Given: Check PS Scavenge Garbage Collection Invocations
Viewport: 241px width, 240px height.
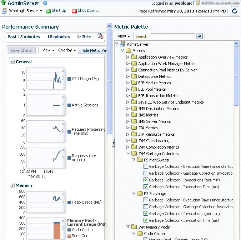Looking at the screenshot, I should [x=146, y=207].
